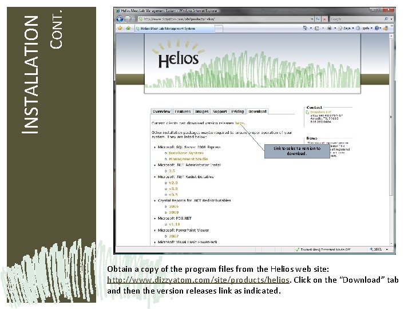Click the slide's dizzyatom.com/site/products/helios hyperlink

pos(199,280)
